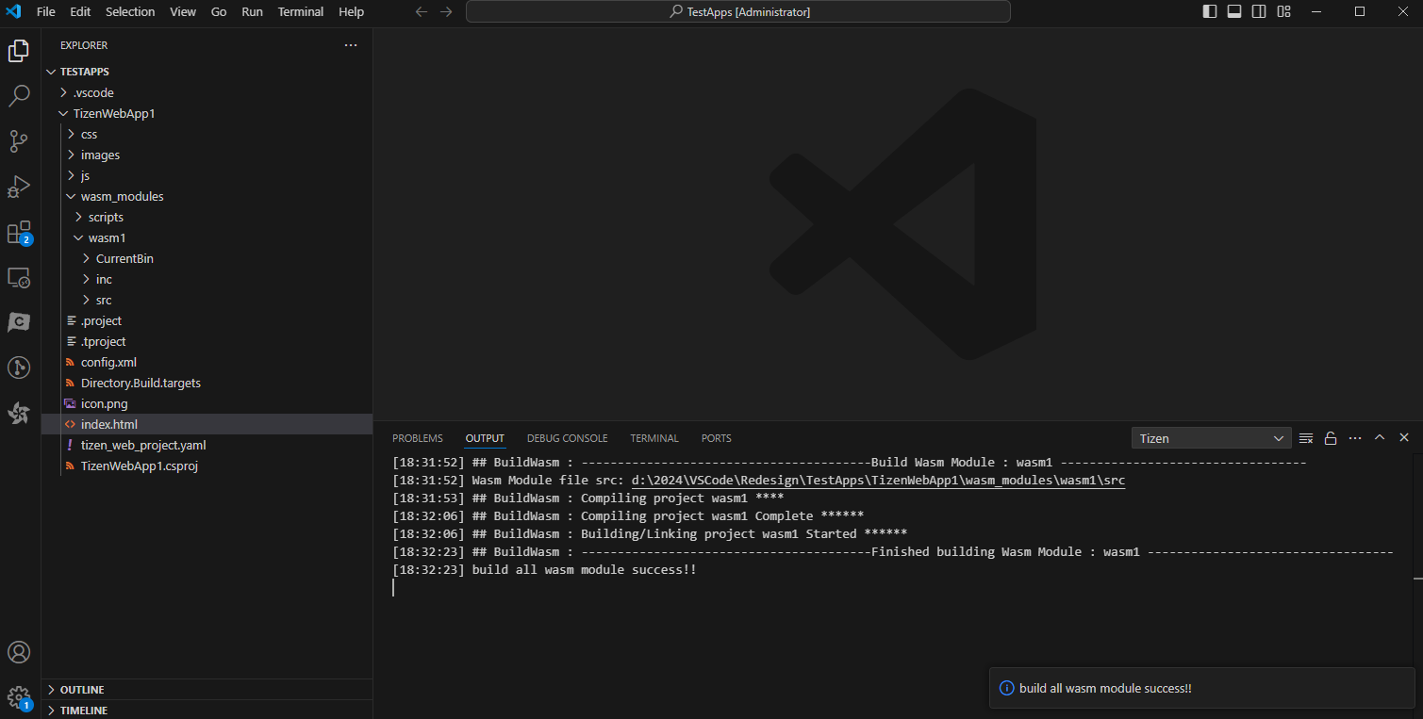The width and height of the screenshot is (1423, 719).
Task: Expand the CurrentBin folder
Action: 124,258
